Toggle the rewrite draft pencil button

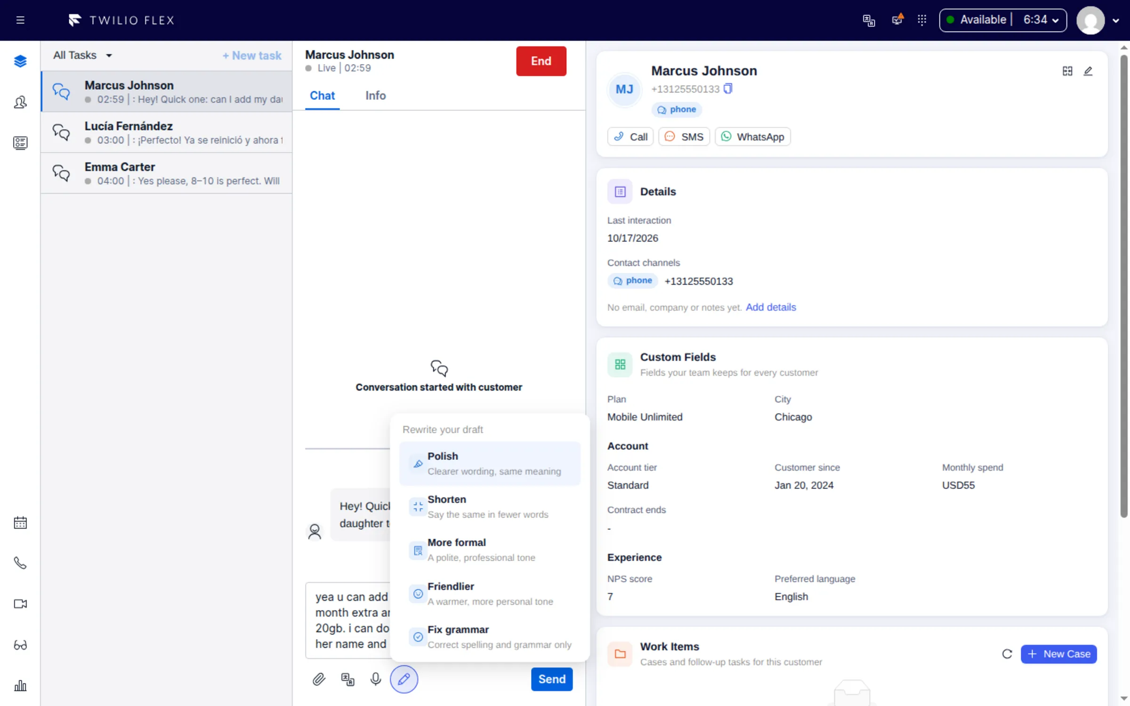point(404,679)
